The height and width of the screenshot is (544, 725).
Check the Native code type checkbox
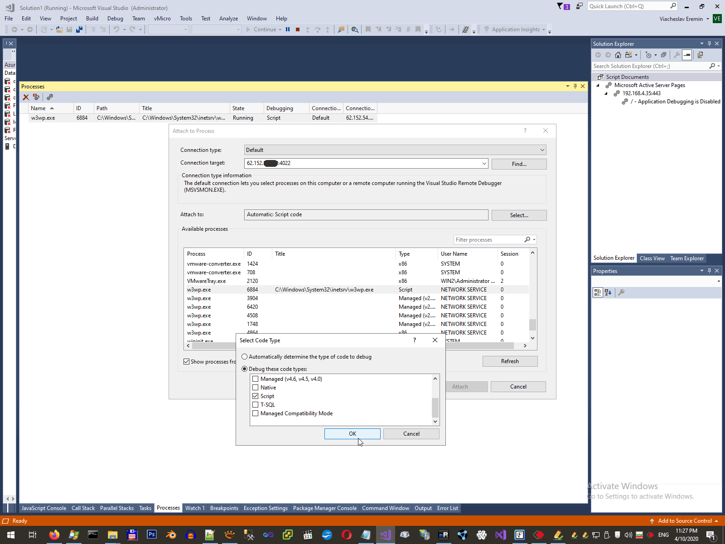(x=256, y=388)
